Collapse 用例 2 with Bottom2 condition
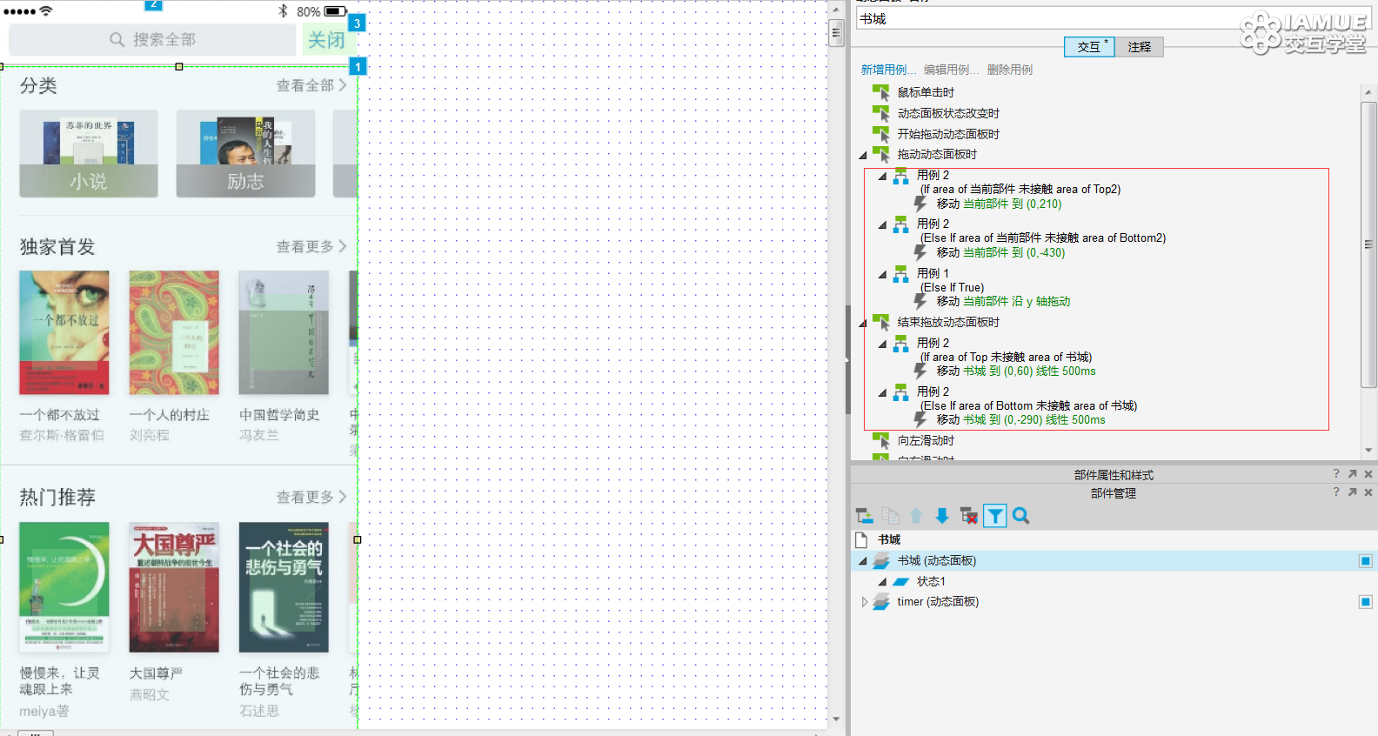Viewport: 1378px width, 736px height. (x=882, y=225)
